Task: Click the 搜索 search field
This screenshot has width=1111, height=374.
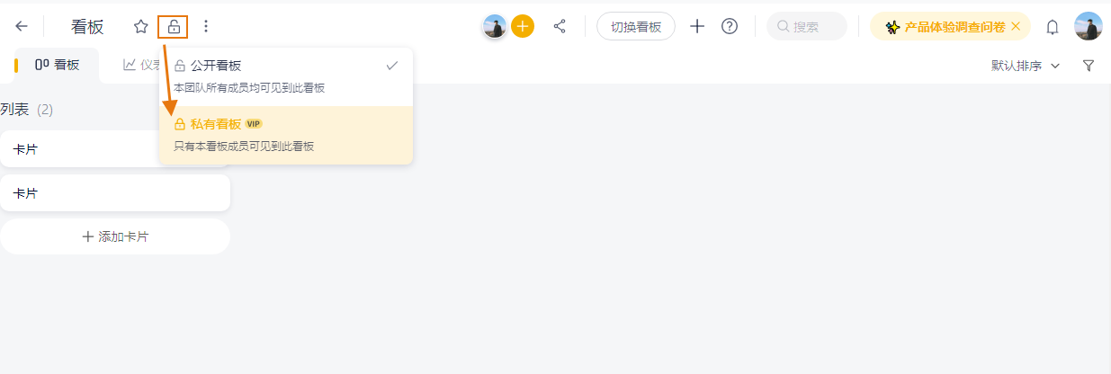Action: pos(807,27)
